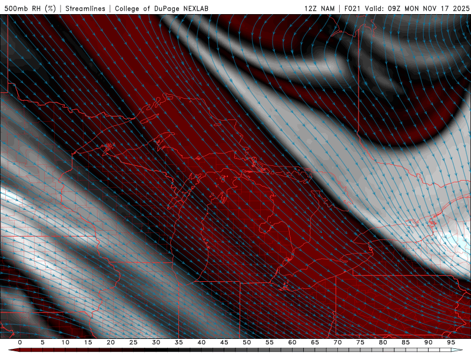
Task: Click the '10' colorbar tick label
Action: (x=65, y=342)
